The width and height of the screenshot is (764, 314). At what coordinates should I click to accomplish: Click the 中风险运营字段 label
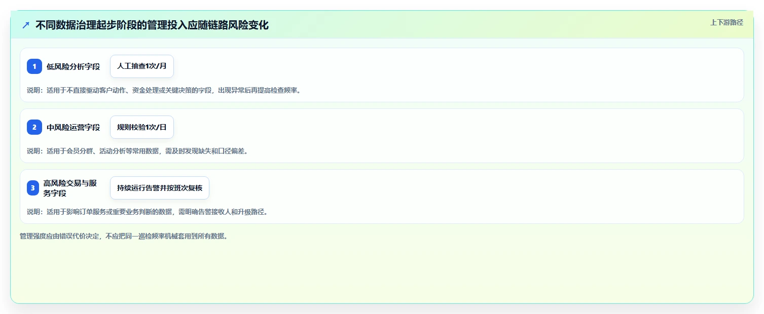click(73, 127)
